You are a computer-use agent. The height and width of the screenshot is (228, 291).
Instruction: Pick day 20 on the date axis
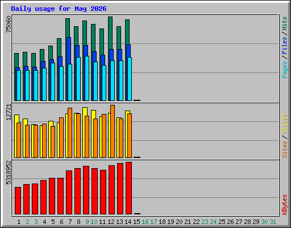pos(179,222)
